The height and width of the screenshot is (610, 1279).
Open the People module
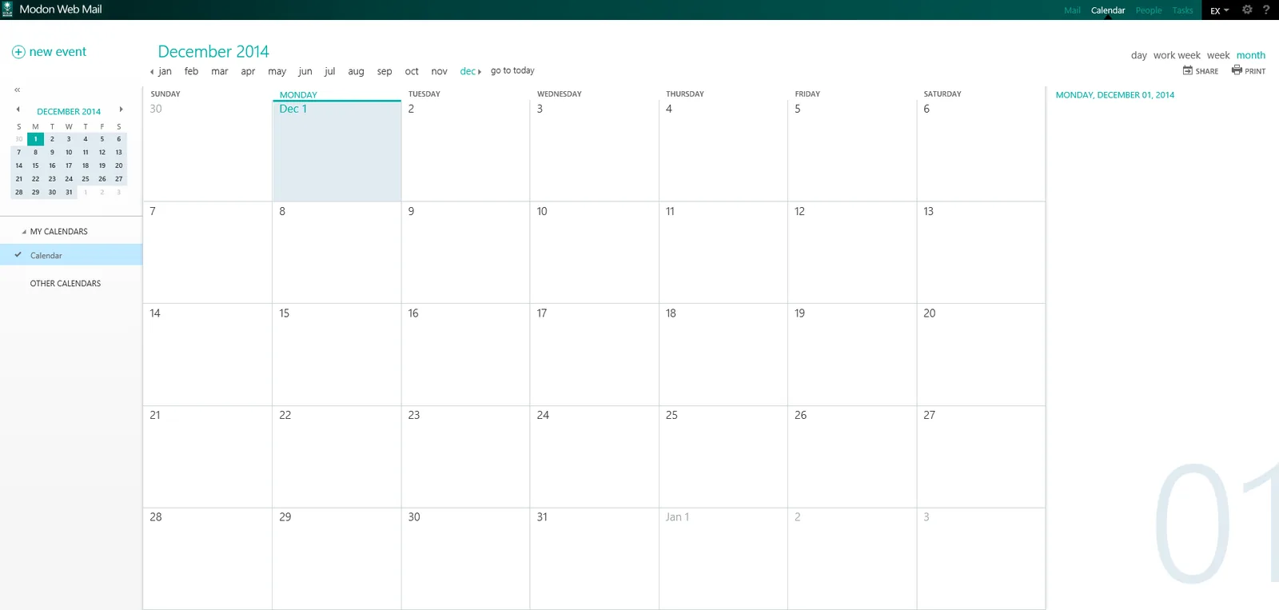click(1149, 10)
